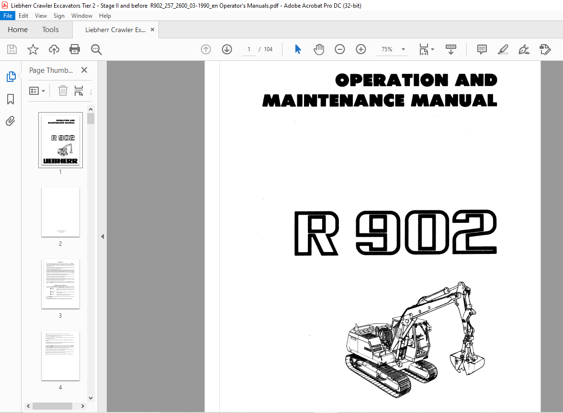Open the Find text magnifier icon

pyautogui.click(x=96, y=49)
